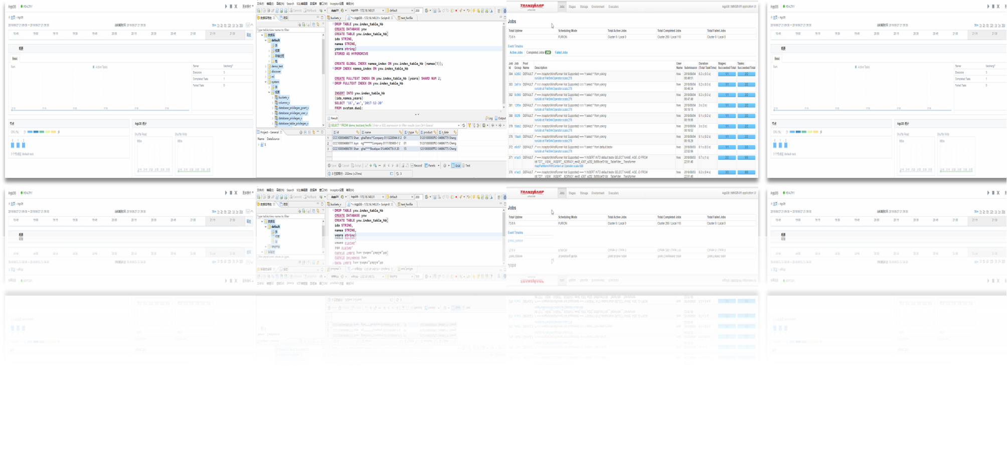Open runJob link for job 384
1007x474 pixels.
(553, 78)
